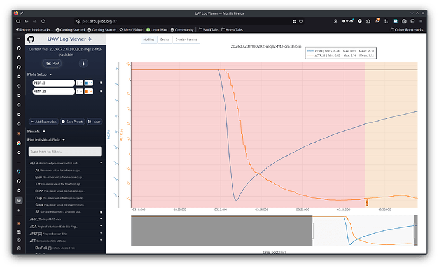Open the extensions puzzle icon in the toolbar
This screenshot has width=439, height=268.
[x=368, y=21]
